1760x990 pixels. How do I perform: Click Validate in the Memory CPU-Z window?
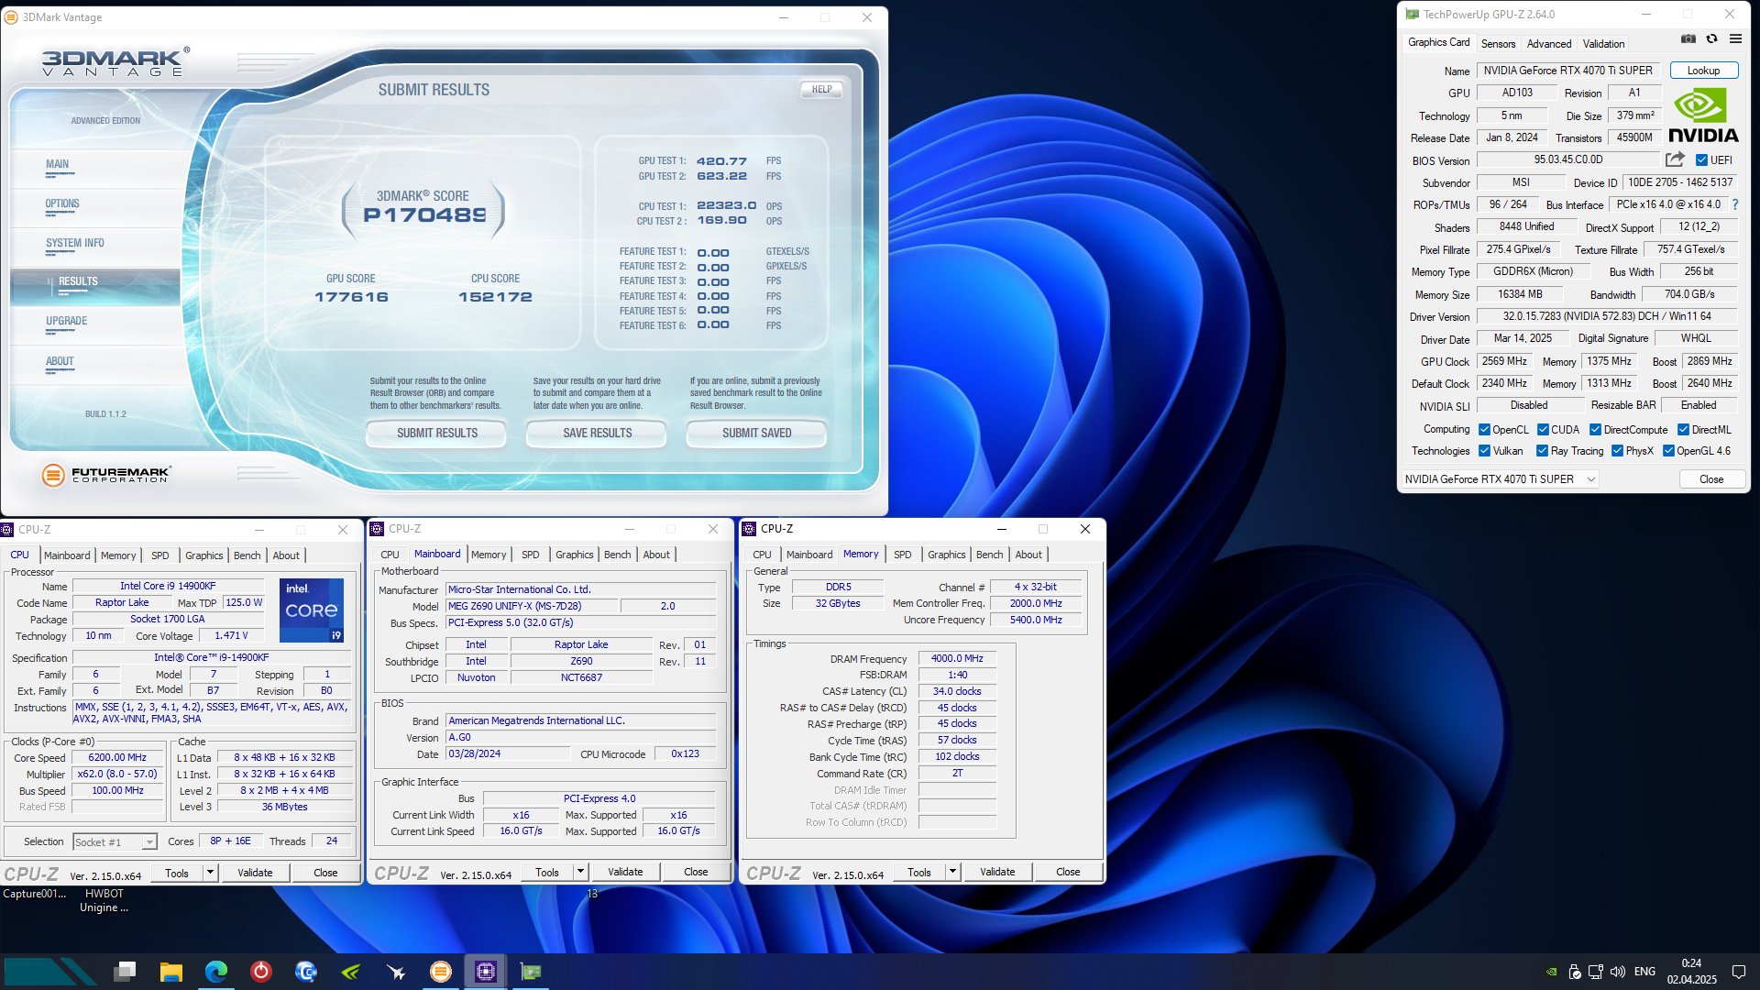pos(997,872)
